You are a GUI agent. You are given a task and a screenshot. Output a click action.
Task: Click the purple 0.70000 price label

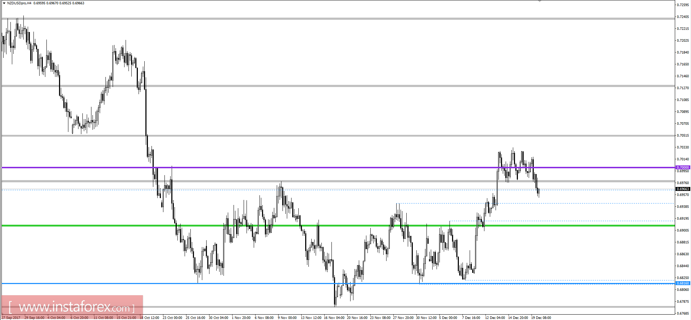pos(683,168)
